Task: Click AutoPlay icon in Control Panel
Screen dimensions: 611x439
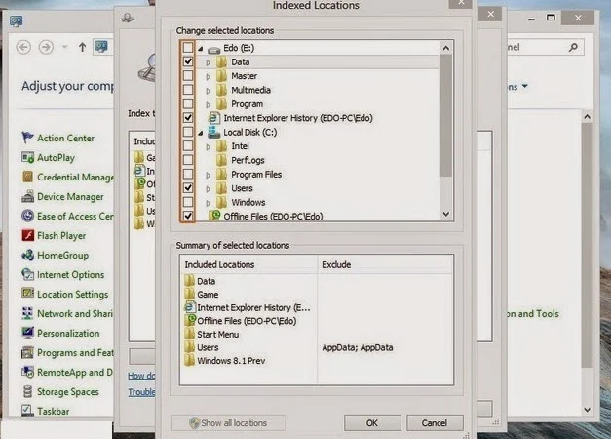Action: (x=27, y=157)
